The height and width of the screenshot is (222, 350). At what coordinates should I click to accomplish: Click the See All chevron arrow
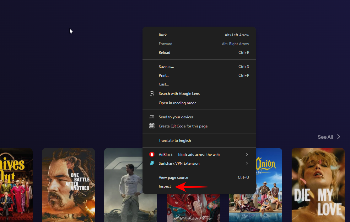(339, 137)
